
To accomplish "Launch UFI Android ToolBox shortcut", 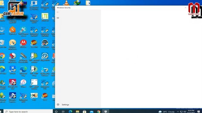I will click(x=34, y=58).
